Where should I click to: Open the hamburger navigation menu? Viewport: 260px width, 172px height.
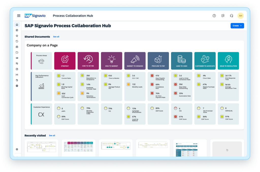19,16
